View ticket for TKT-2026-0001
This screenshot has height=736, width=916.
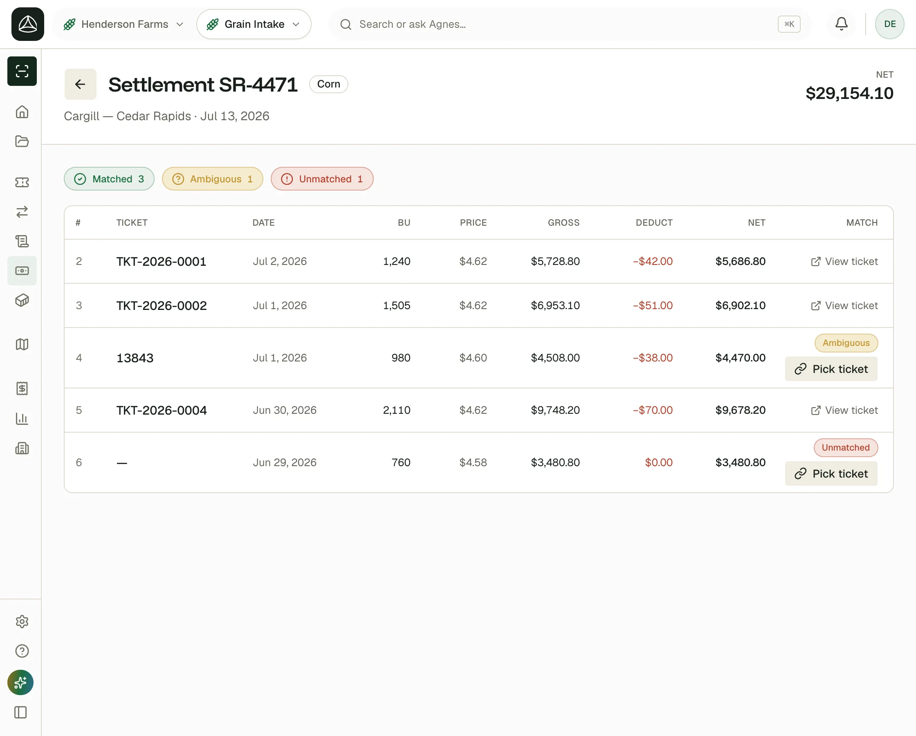tap(844, 261)
